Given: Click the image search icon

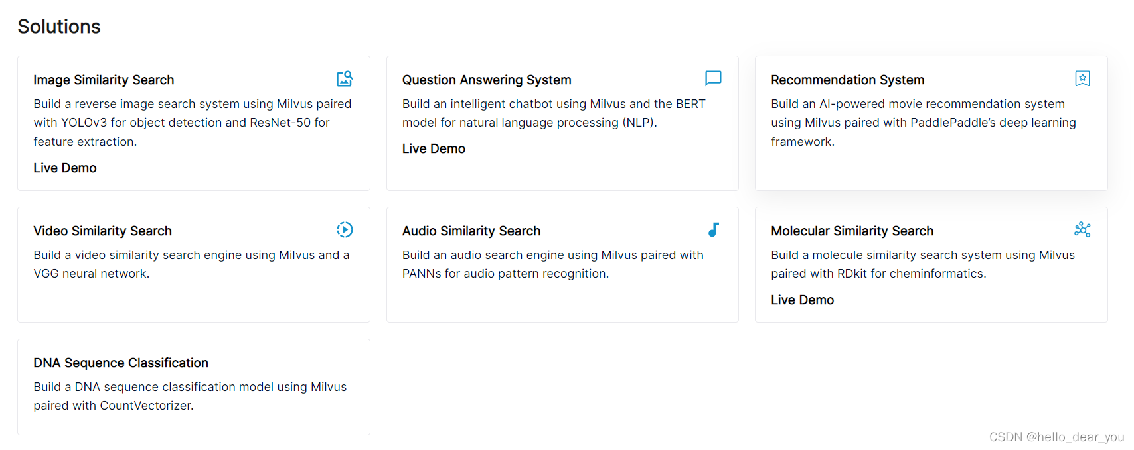Looking at the screenshot, I should [x=345, y=79].
